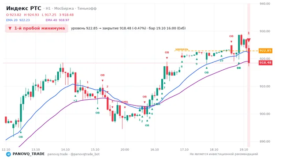
Task: Click the Telegram logo icon
Action: [8, 154]
